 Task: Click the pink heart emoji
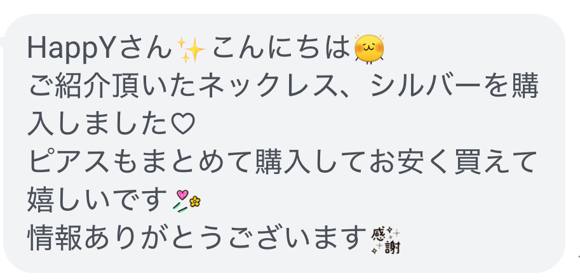tap(182, 195)
